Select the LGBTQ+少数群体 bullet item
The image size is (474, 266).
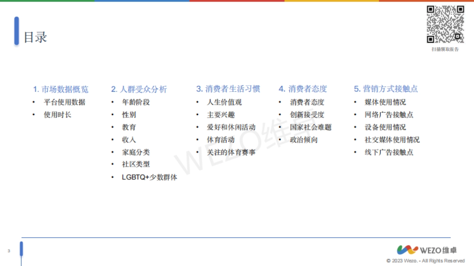click(149, 178)
